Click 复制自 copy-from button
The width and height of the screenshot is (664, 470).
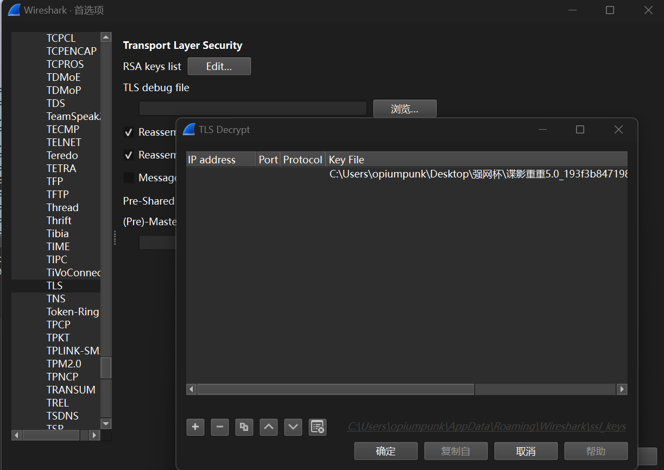point(456,451)
